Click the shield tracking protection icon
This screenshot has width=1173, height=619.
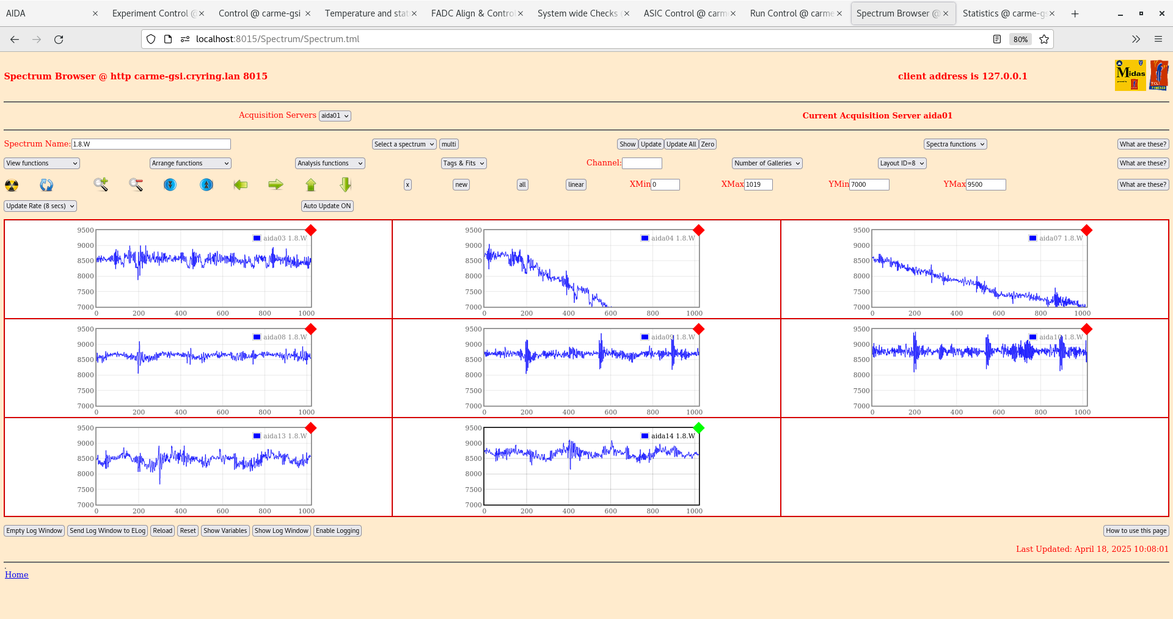(151, 39)
